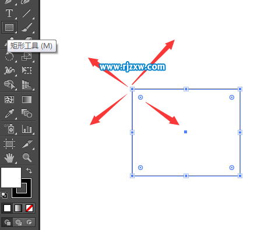Select the Line Segment tool

click(26, 13)
